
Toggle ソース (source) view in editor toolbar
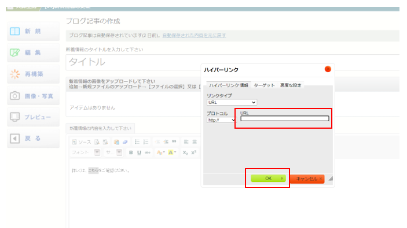pyautogui.click(x=82, y=142)
